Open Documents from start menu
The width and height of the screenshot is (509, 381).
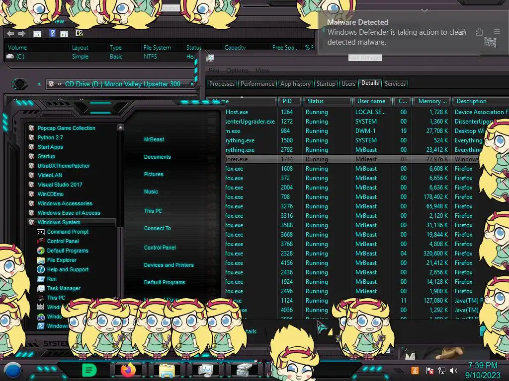click(157, 157)
